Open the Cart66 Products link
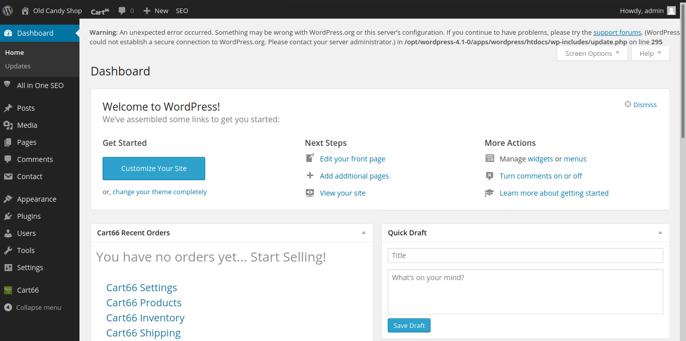 click(x=144, y=303)
